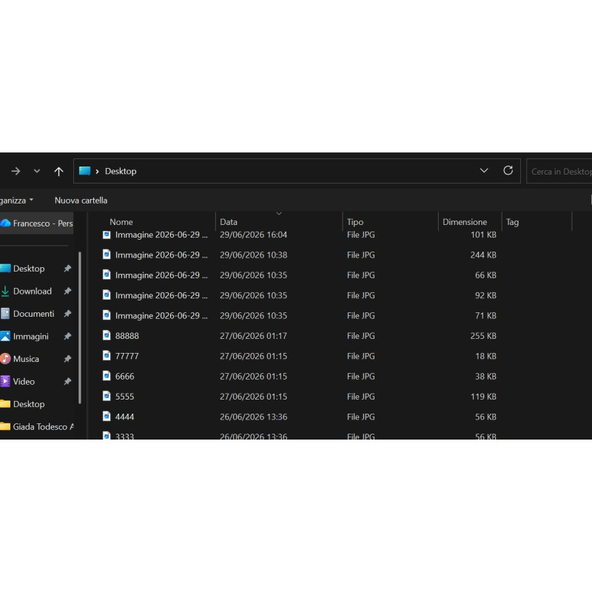Viewport: 592px width, 592px height.
Task: Click Nuova cartella button
Action: coord(81,200)
